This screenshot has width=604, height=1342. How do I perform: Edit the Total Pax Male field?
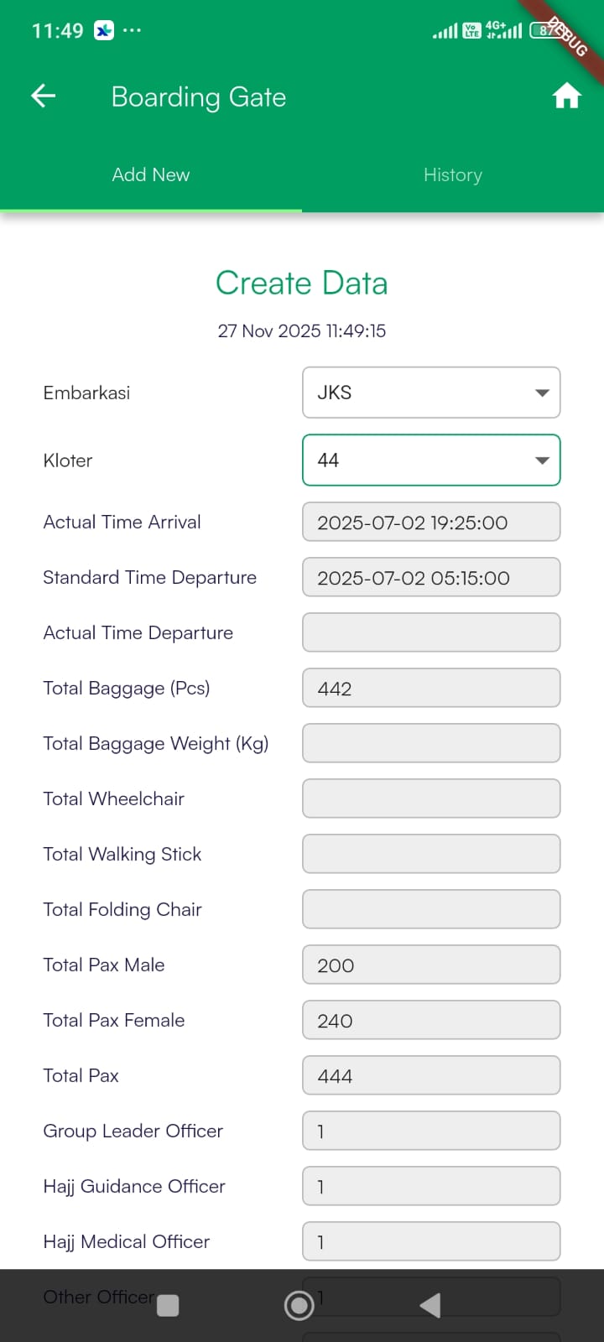click(430, 965)
